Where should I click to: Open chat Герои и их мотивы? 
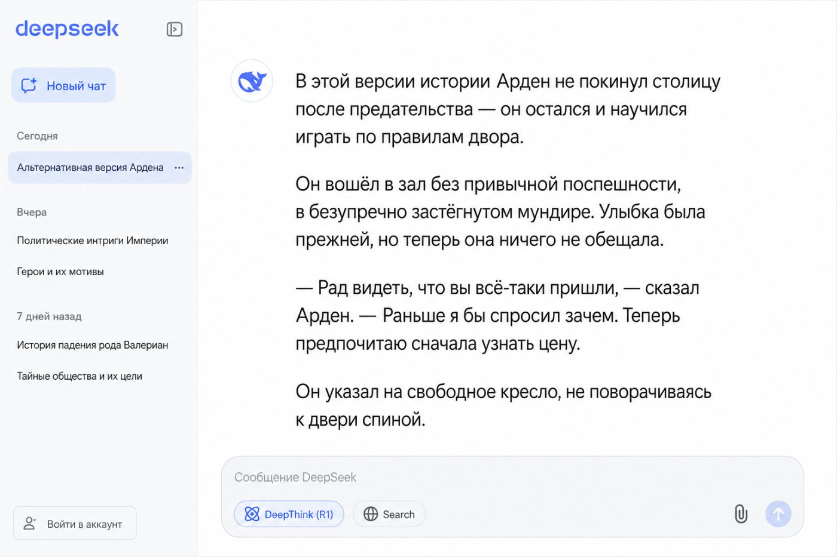[60, 272]
